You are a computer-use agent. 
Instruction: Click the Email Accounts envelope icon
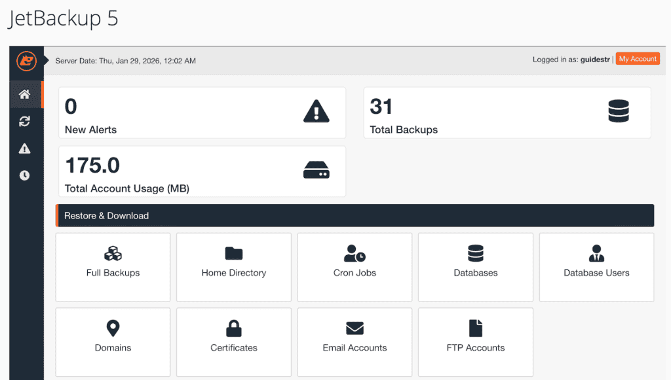pyautogui.click(x=355, y=328)
